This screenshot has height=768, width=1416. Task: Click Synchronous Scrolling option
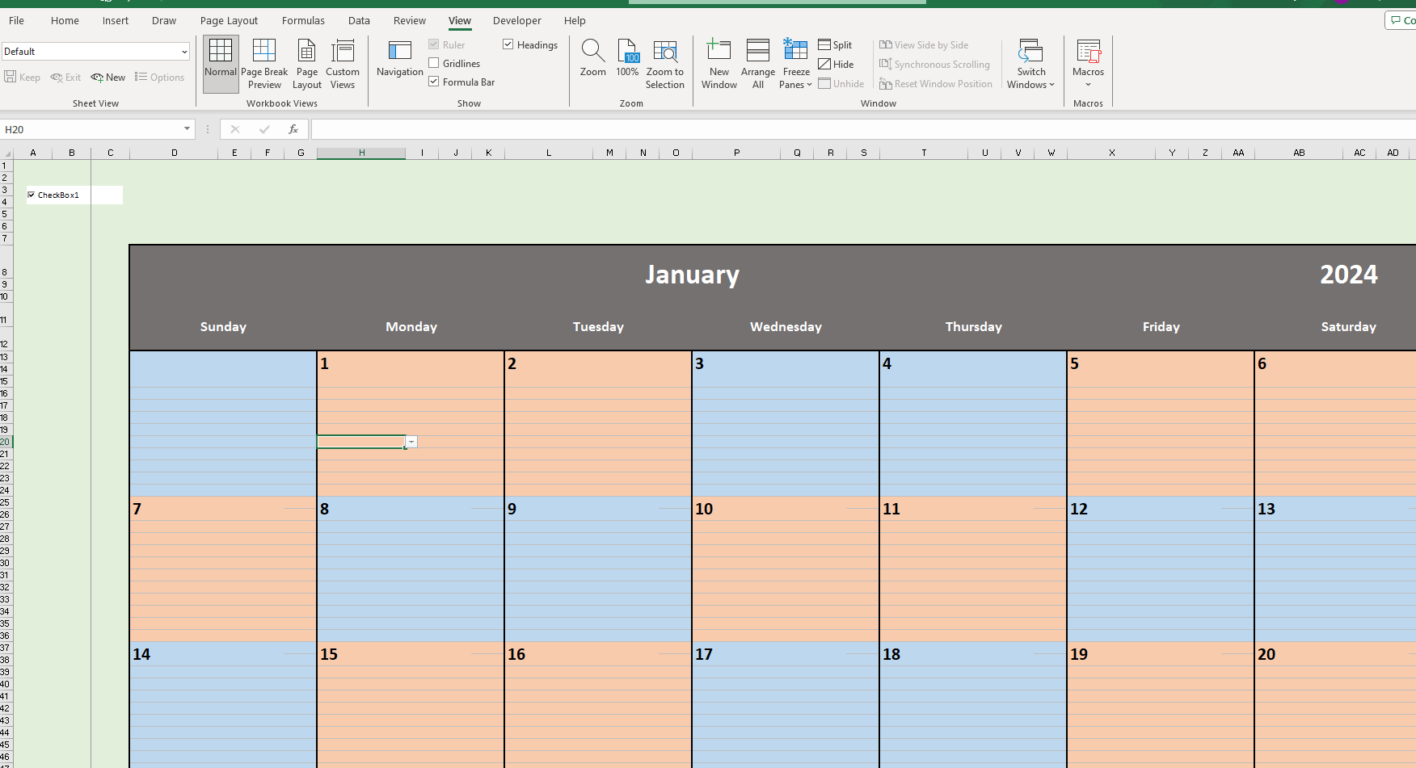point(934,65)
